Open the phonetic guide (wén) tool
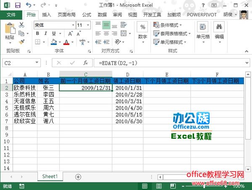This screenshot has height=190, width=252. coord(82,42)
